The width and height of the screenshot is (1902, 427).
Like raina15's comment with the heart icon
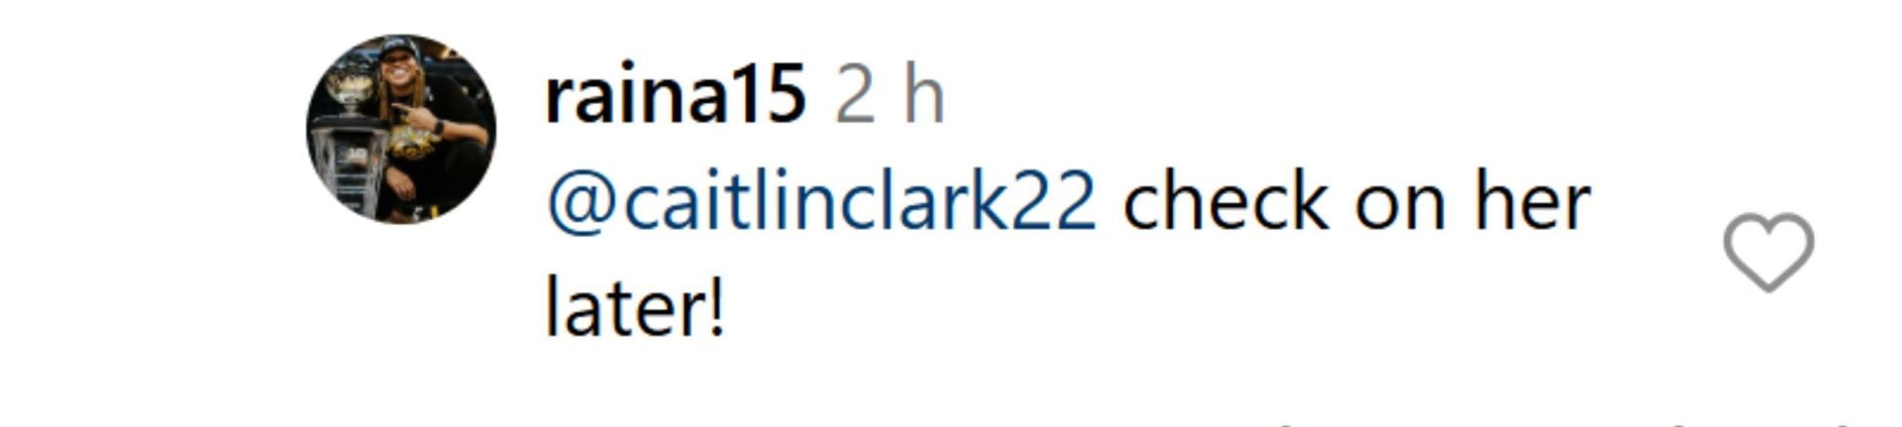pyautogui.click(x=1768, y=253)
